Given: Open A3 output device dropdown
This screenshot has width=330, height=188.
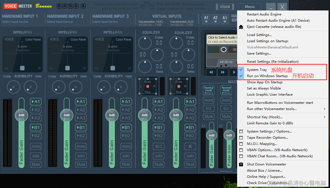Looking at the screenshot, I should point(225,19).
